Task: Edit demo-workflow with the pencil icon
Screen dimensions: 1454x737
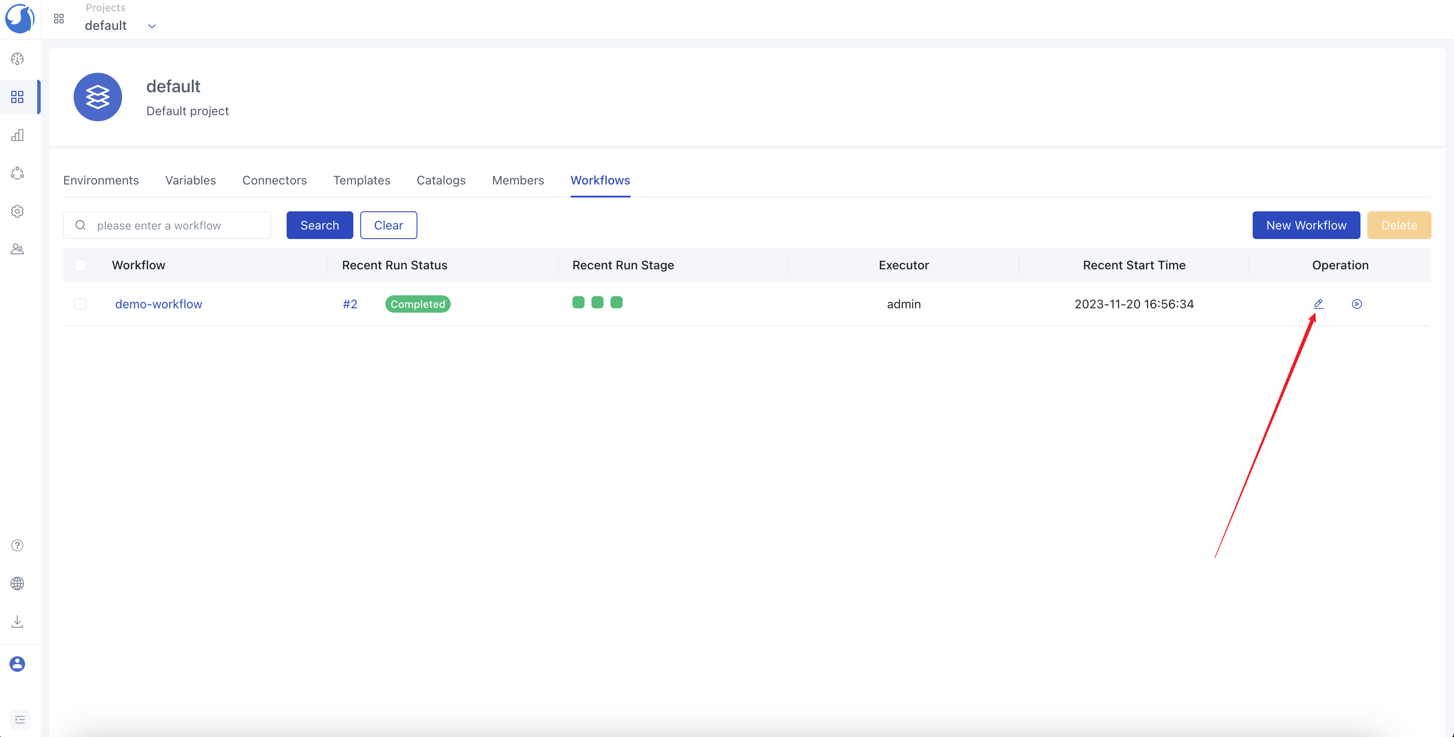Action: (x=1318, y=304)
